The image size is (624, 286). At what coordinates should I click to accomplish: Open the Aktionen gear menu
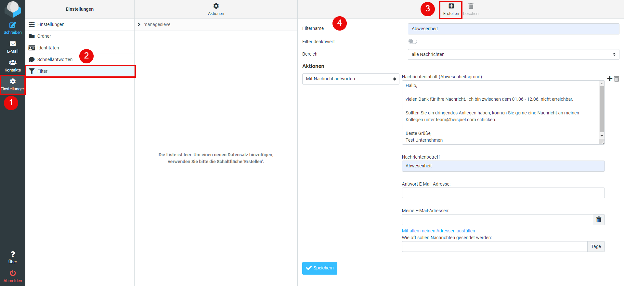(216, 6)
